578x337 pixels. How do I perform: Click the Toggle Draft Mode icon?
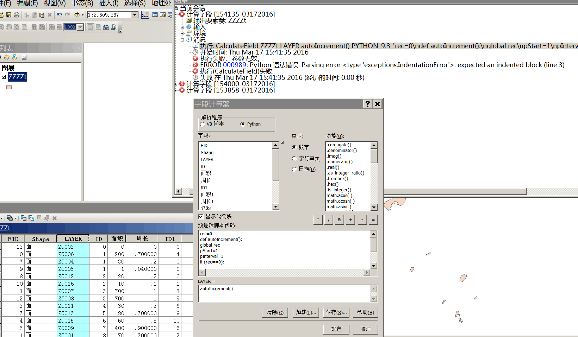pyautogui.click(x=91, y=27)
